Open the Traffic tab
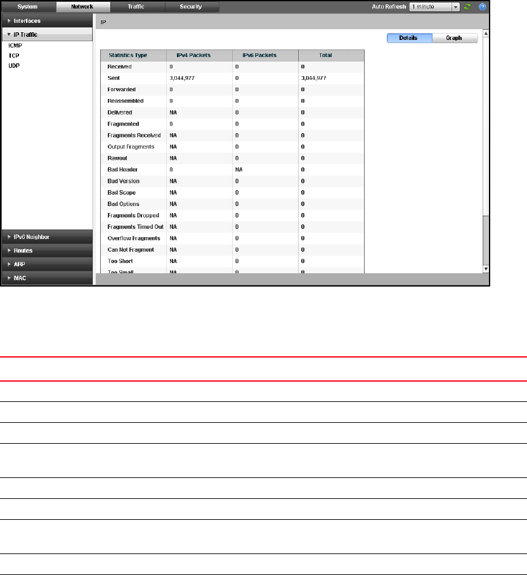527x575 pixels. click(136, 6)
